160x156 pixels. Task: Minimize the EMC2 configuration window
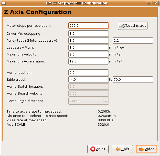click(148, 3)
